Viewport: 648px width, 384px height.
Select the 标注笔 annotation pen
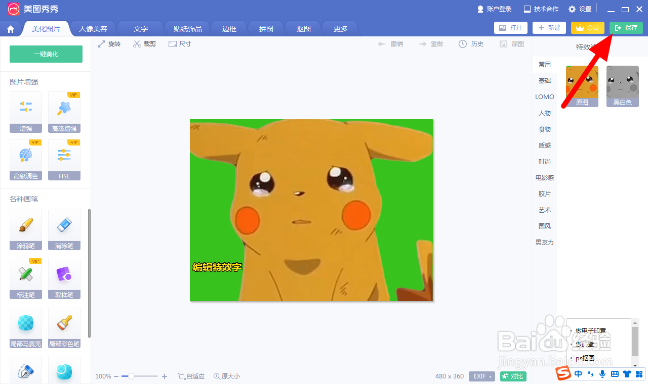(26, 278)
